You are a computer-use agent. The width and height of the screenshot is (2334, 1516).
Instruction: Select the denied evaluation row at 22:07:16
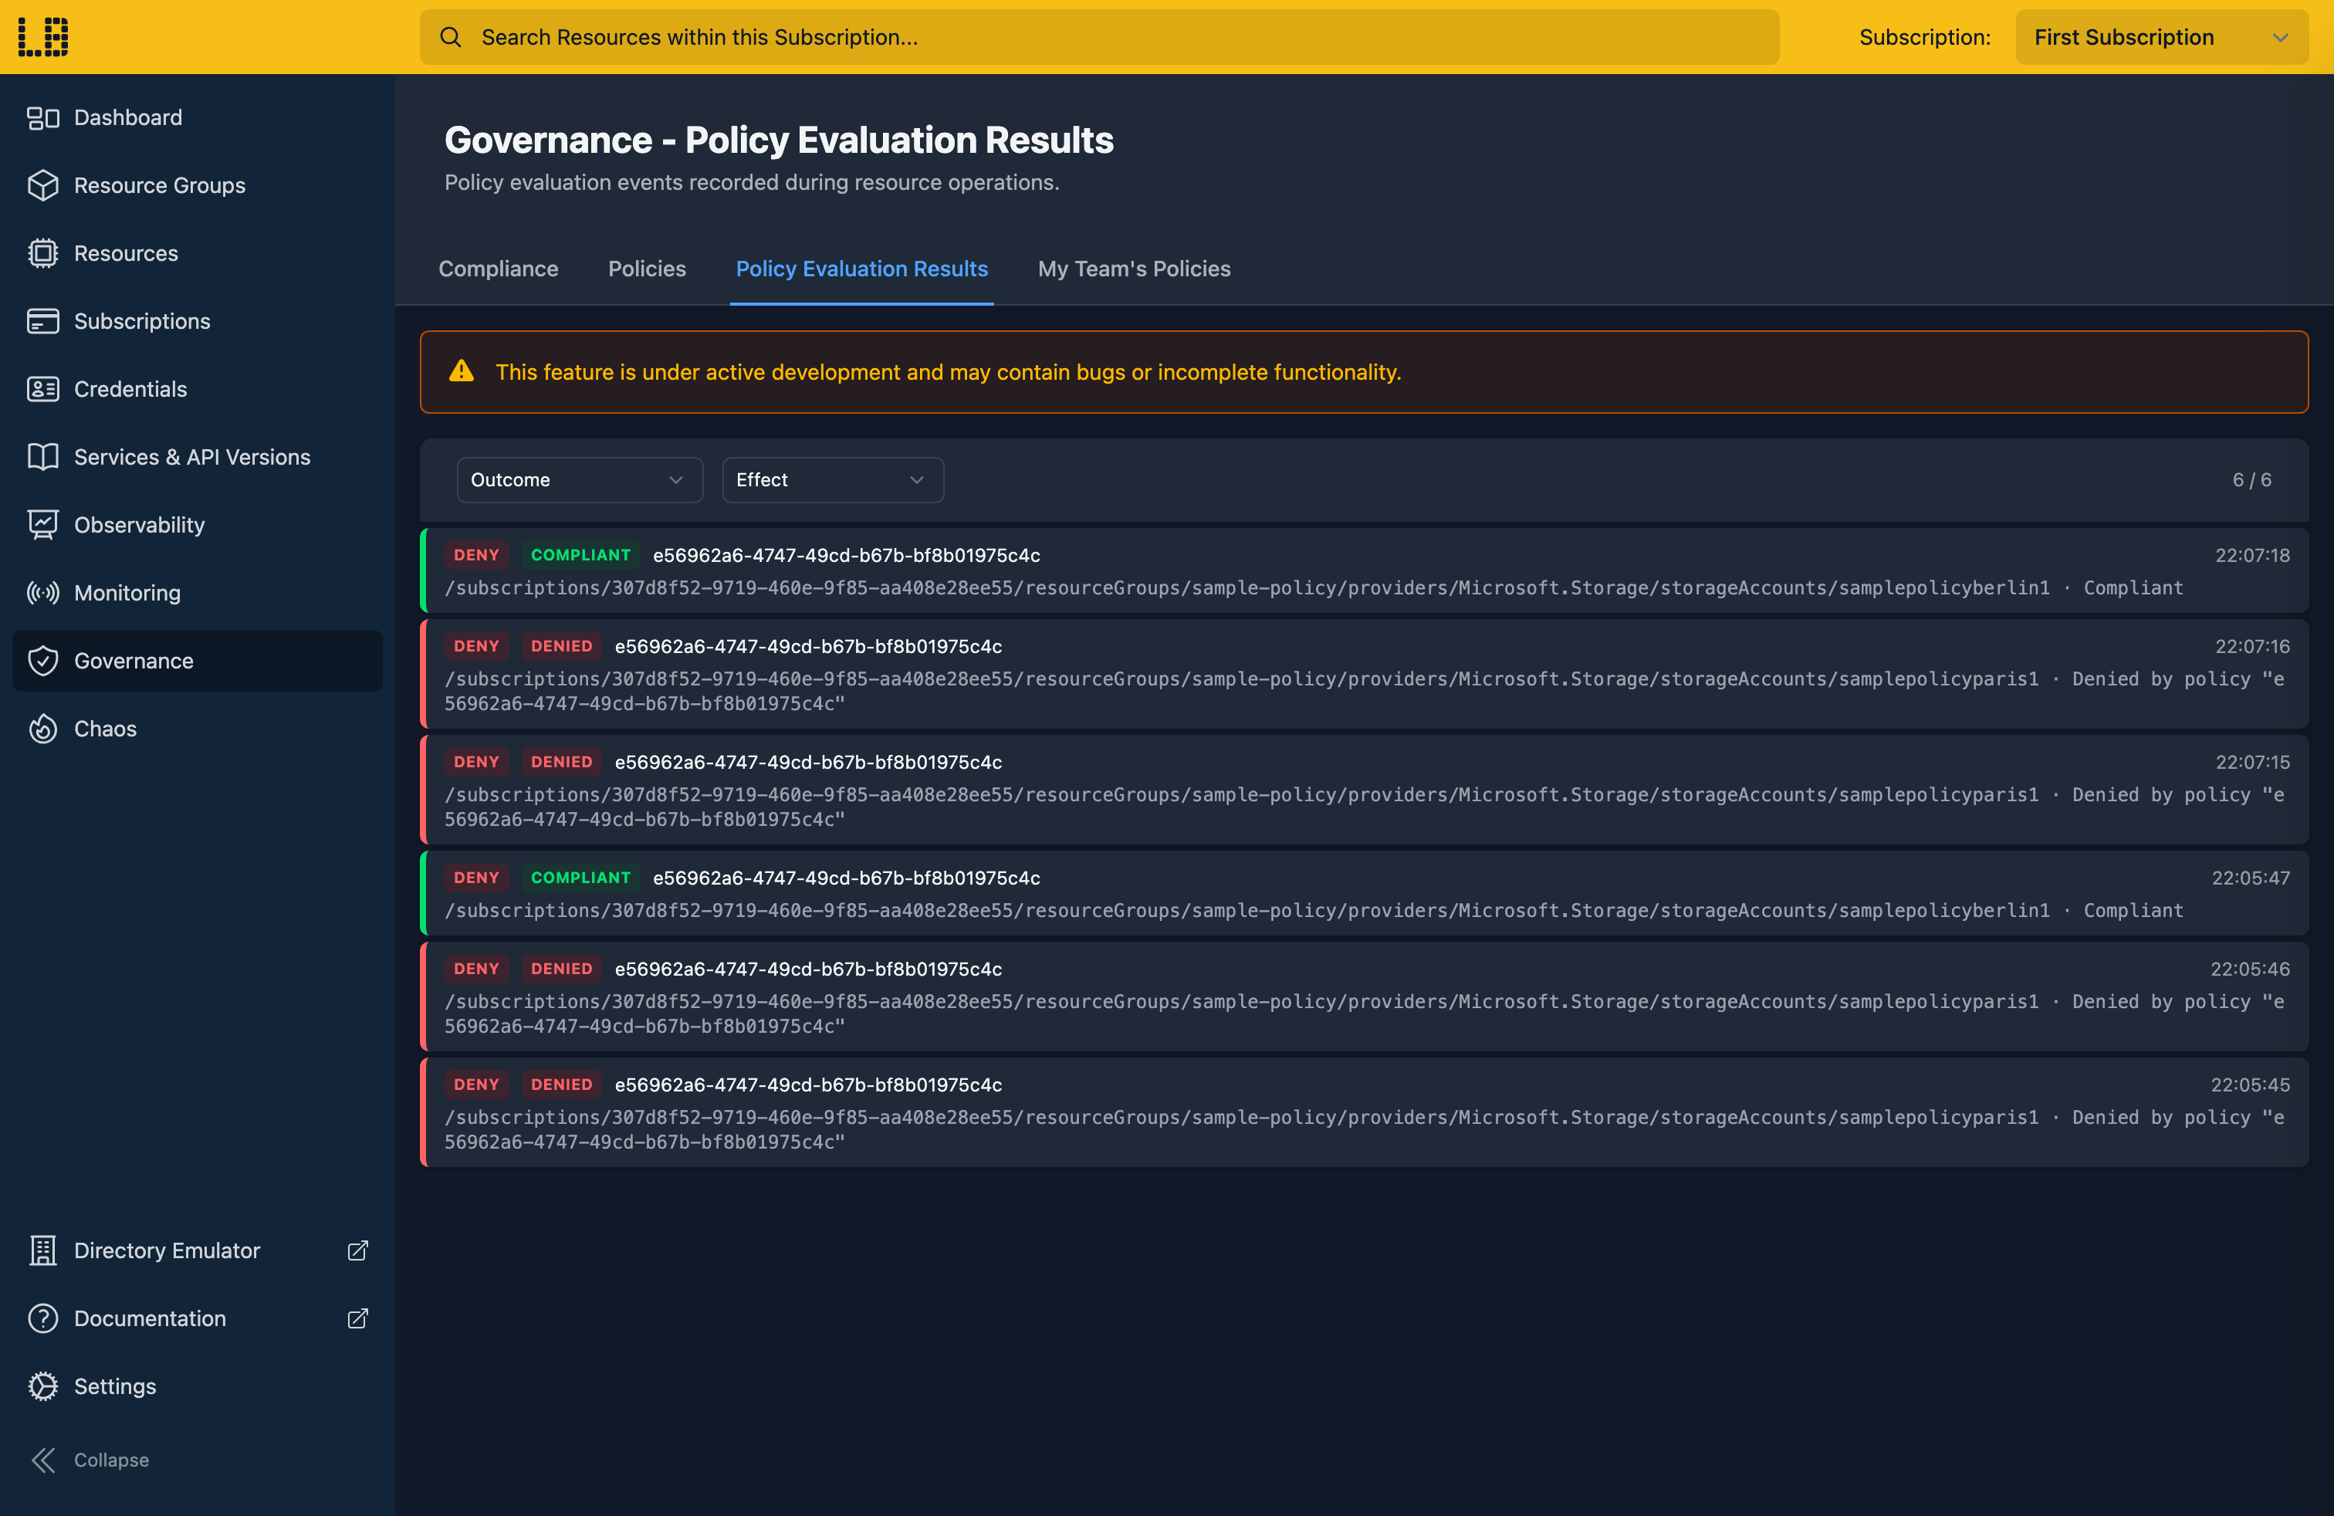pos(1364,674)
